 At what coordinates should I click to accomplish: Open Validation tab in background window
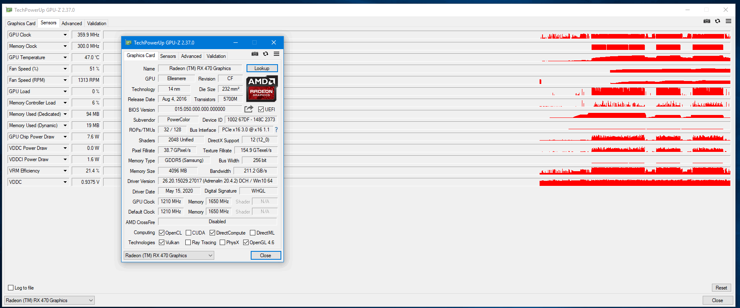(x=97, y=23)
